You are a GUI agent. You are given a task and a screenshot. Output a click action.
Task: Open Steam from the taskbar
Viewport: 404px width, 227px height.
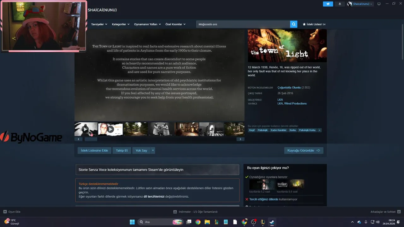[x=271, y=222]
